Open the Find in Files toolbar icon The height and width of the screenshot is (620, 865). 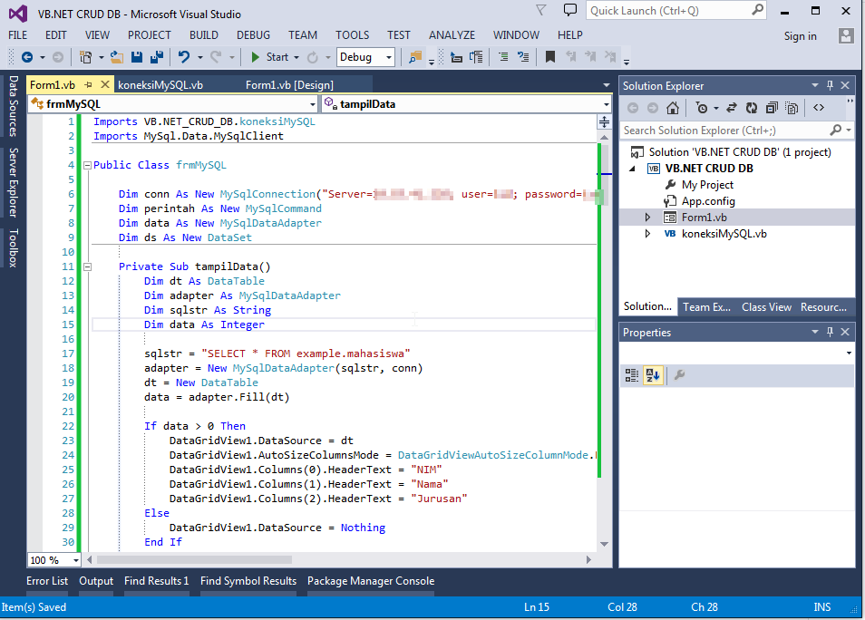click(x=415, y=57)
